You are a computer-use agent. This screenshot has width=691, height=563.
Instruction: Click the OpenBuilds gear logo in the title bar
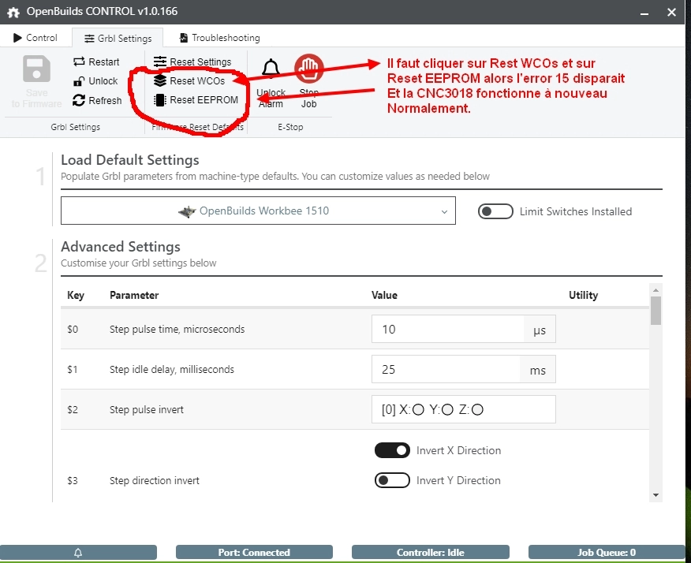(13, 12)
